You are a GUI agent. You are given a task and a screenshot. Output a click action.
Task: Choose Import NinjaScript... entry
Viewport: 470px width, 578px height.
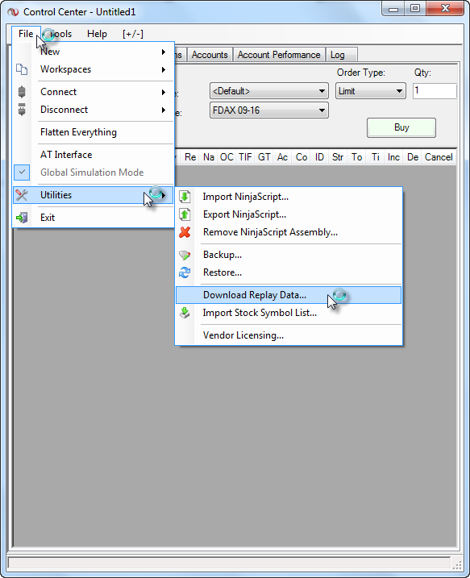click(289, 197)
